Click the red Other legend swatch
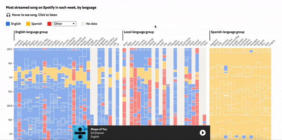This screenshot has width=282, height=140. pyautogui.click(x=49, y=24)
